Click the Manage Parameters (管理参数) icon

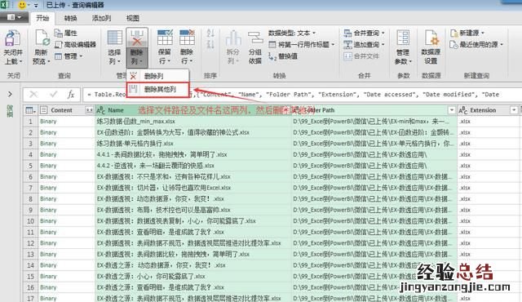(403, 38)
